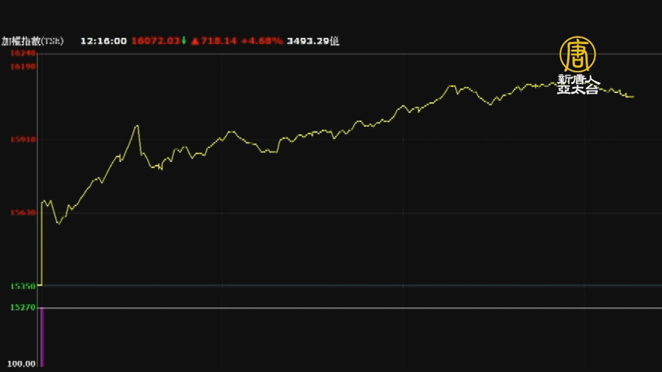This screenshot has height=372, width=662.
Task: Click the green 15270 y-axis label
Action: pyautogui.click(x=23, y=307)
